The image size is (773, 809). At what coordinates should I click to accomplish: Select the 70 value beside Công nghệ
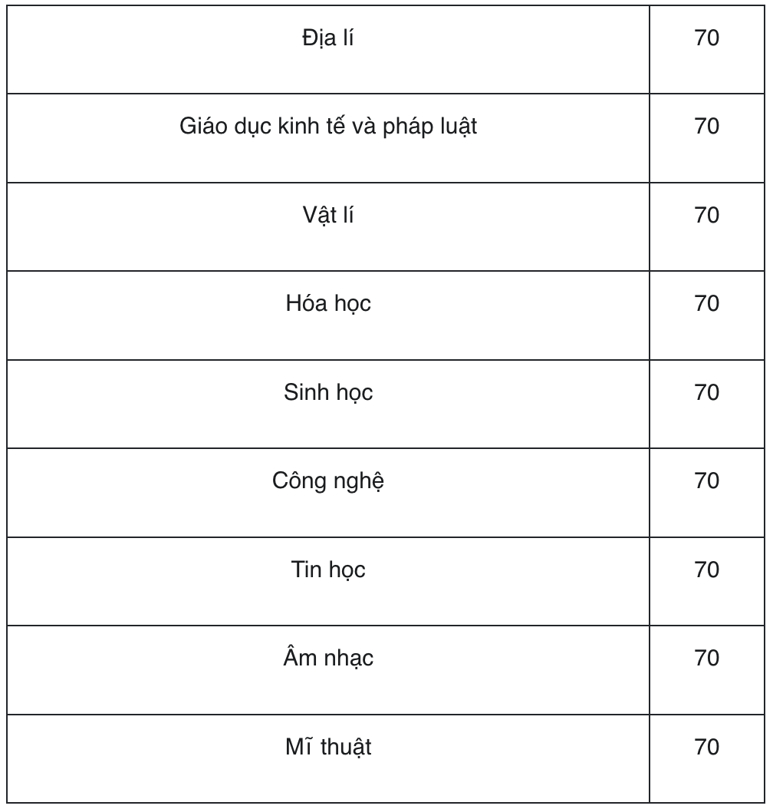click(706, 480)
